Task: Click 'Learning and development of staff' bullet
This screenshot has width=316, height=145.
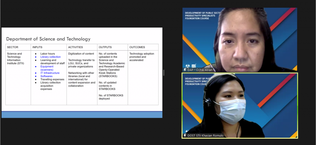Action: click(52, 62)
